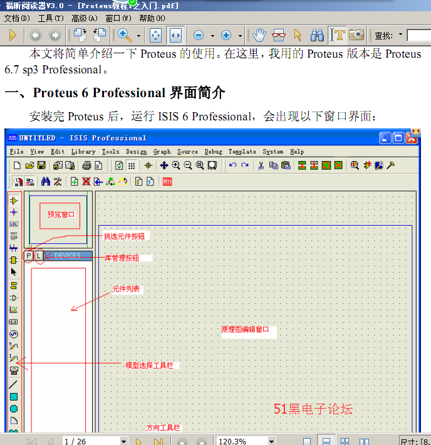Click the page number field 1 / 26
The width and height of the screenshot is (431, 445).
coord(91,441)
